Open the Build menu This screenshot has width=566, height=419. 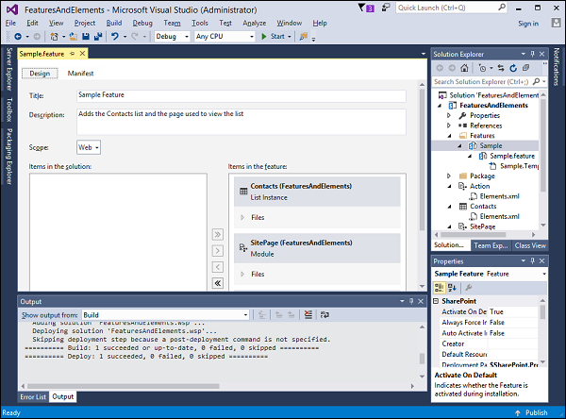[x=113, y=23]
